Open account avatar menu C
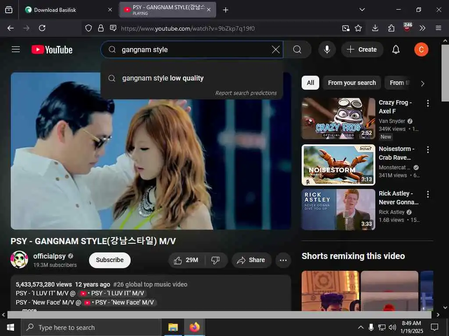 click(x=421, y=49)
